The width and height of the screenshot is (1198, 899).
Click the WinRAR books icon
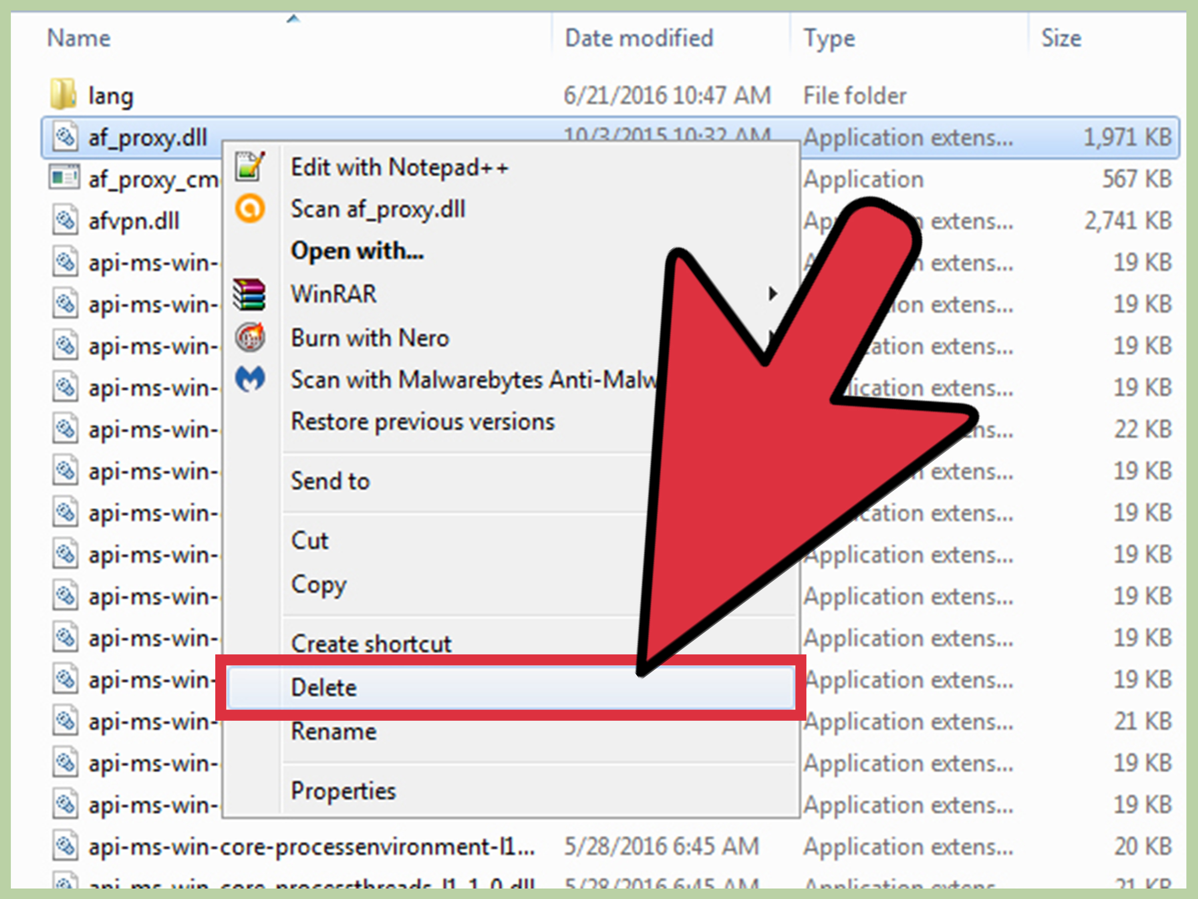click(249, 294)
